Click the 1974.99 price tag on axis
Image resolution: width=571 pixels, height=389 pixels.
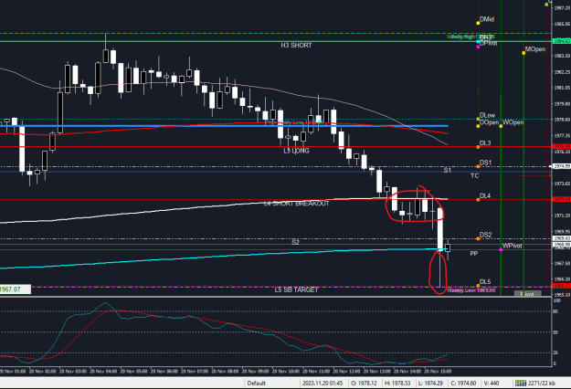(x=562, y=166)
